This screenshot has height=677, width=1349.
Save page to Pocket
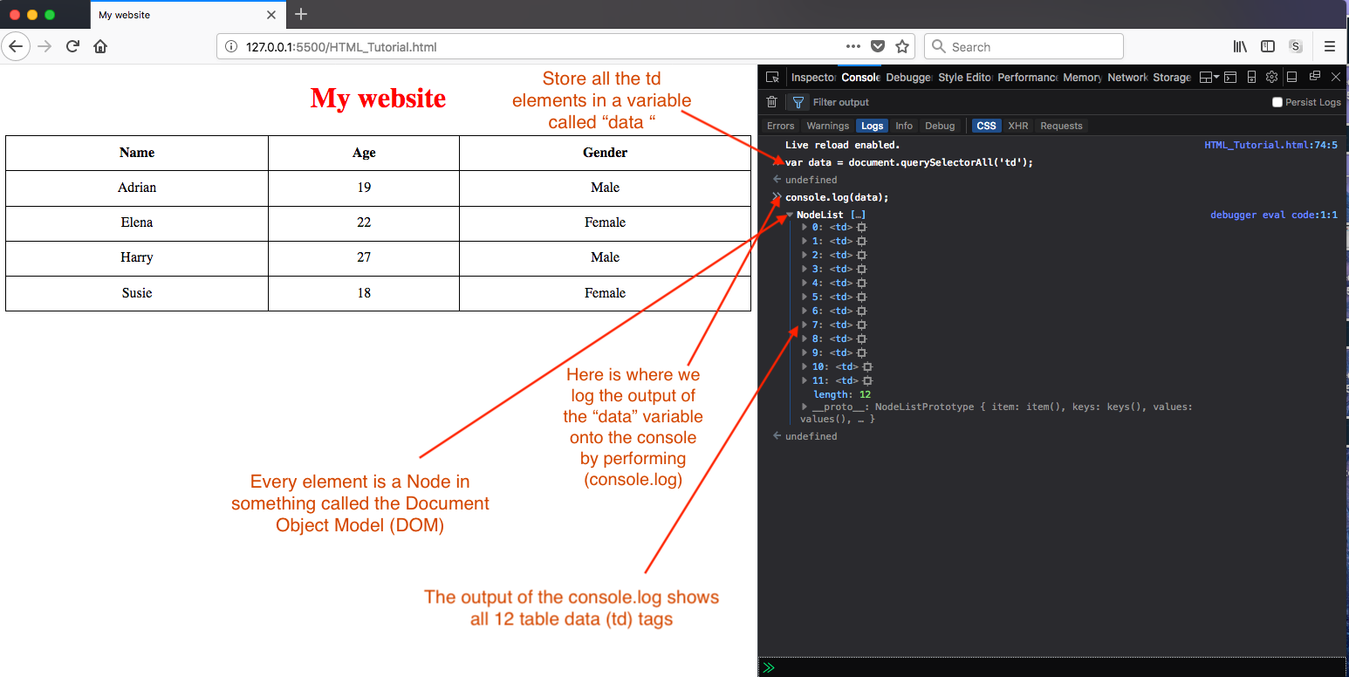879,46
